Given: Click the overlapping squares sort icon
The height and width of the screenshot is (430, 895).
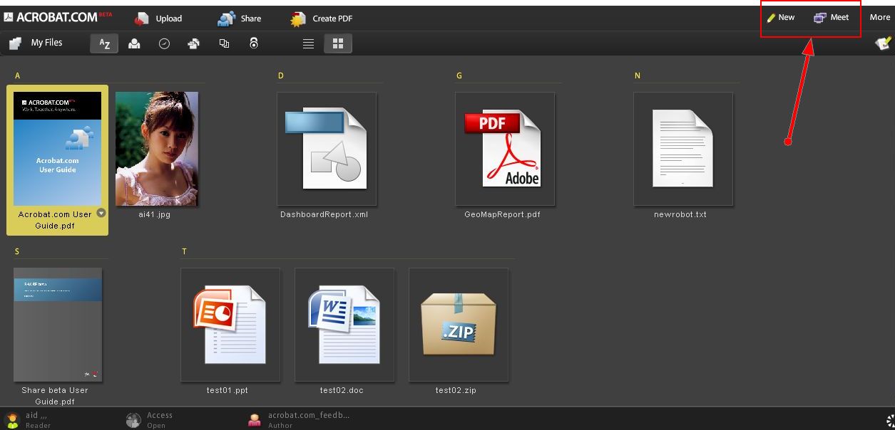Looking at the screenshot, I should pyautogui.click(x=224, y=44).
